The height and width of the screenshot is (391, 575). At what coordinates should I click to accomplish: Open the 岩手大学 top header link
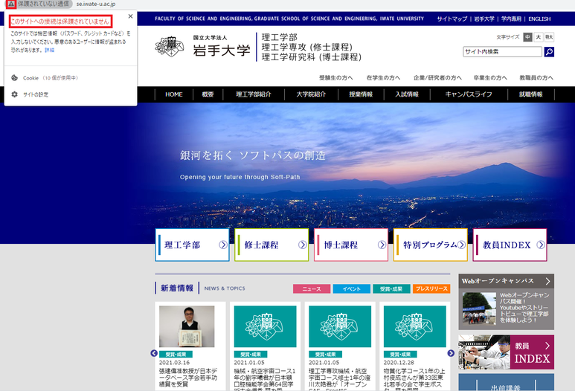coord(484,19)
